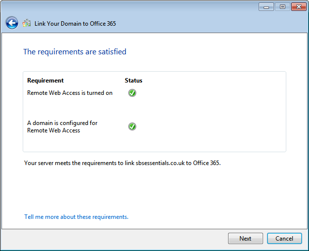Viewport: 309px width, 251px height.
Task: Click the empty title bar area of window
Action: pos(148,7)
